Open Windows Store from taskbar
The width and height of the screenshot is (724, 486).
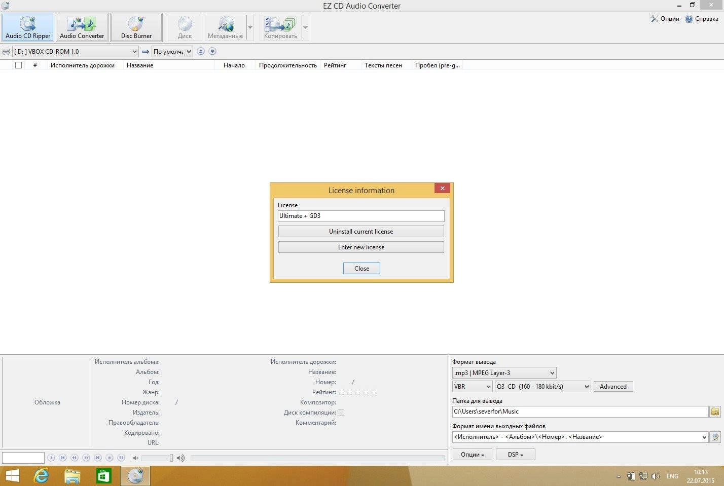[x=103, y=476]
